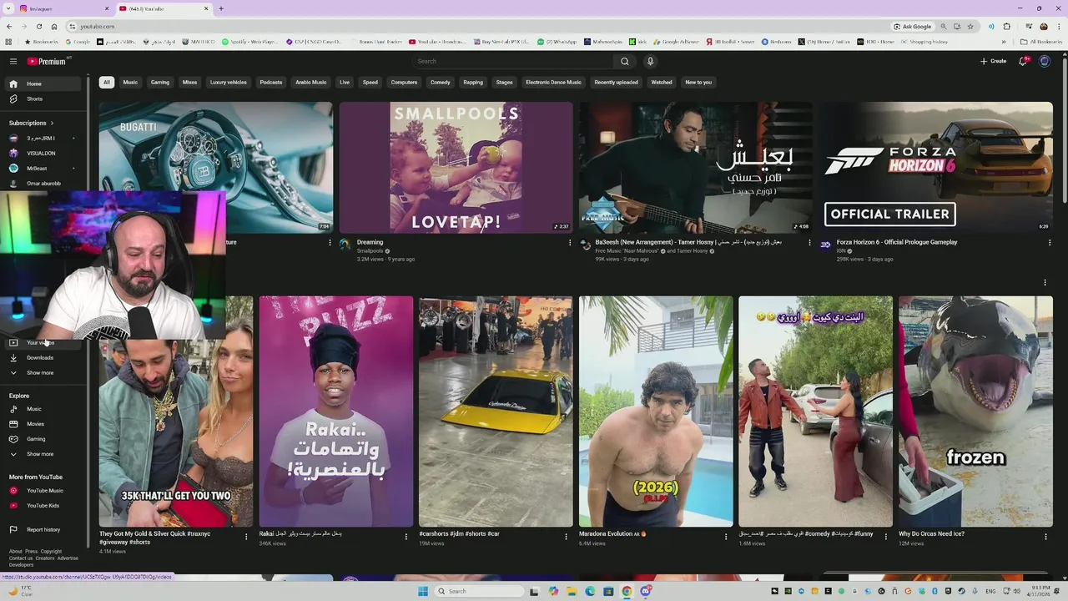This screenshot has height=601, width=1068.
Task: Select the Arabic Music filter chip
Action: tap(310, 82)
